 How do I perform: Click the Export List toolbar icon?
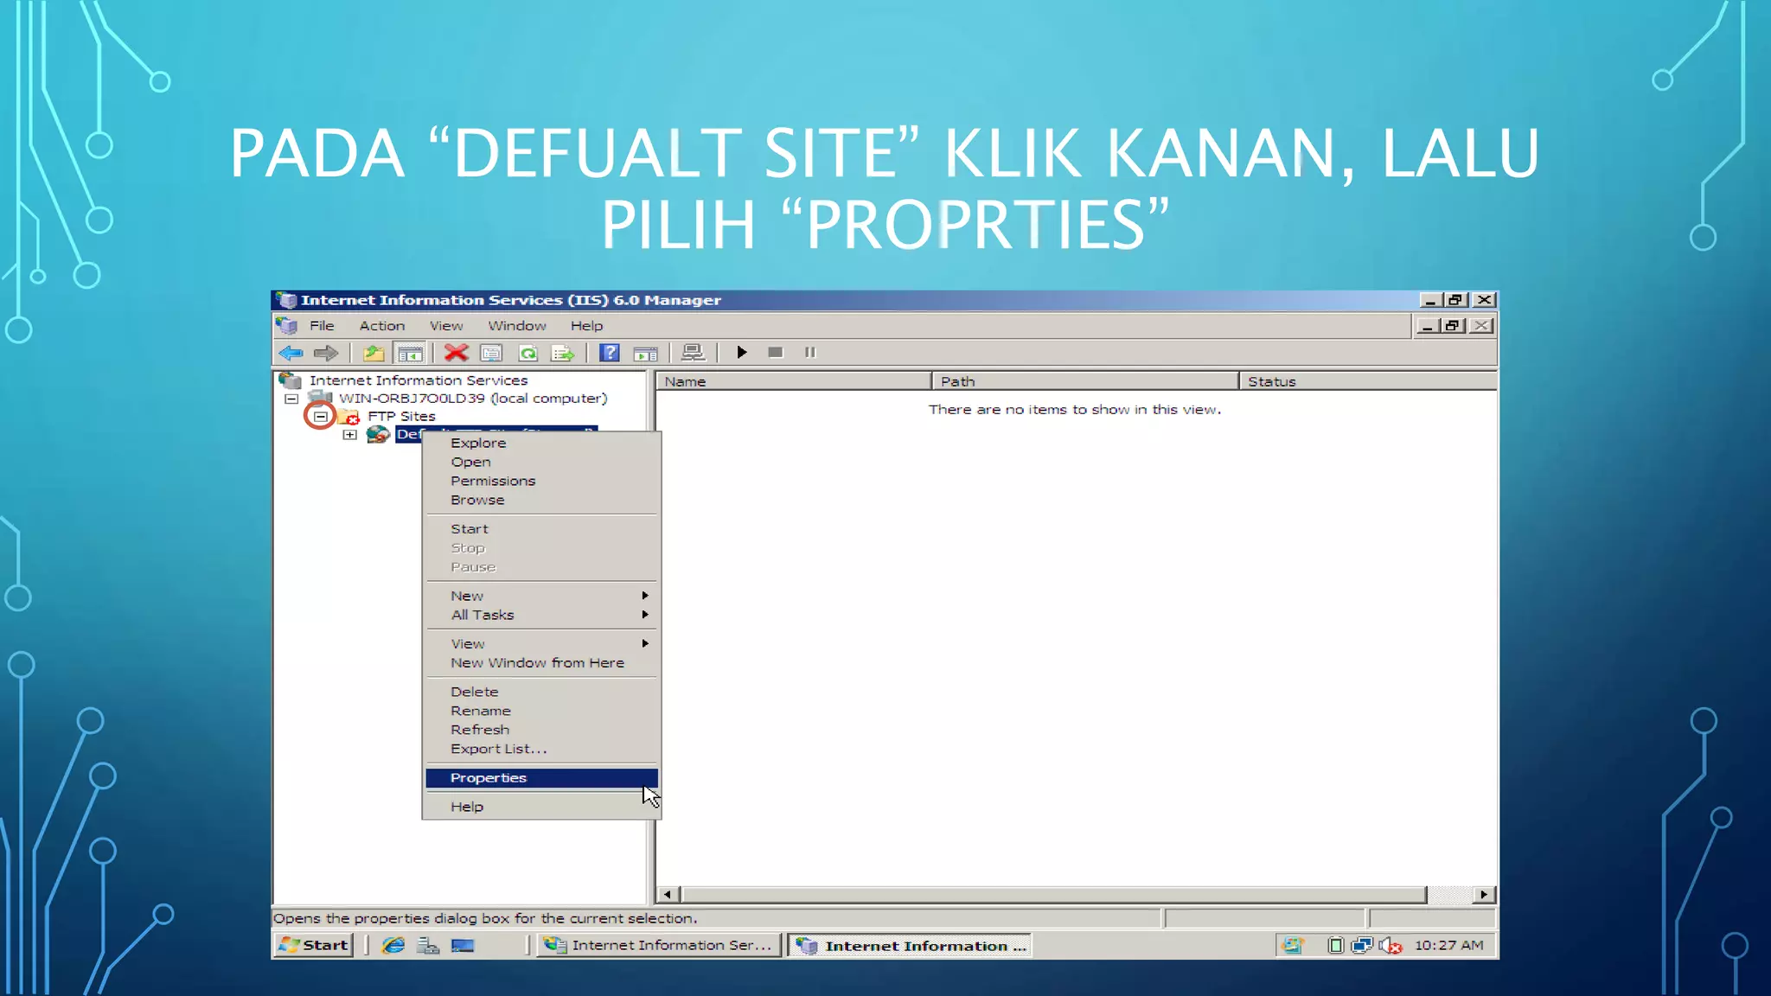tap(563, 353)
